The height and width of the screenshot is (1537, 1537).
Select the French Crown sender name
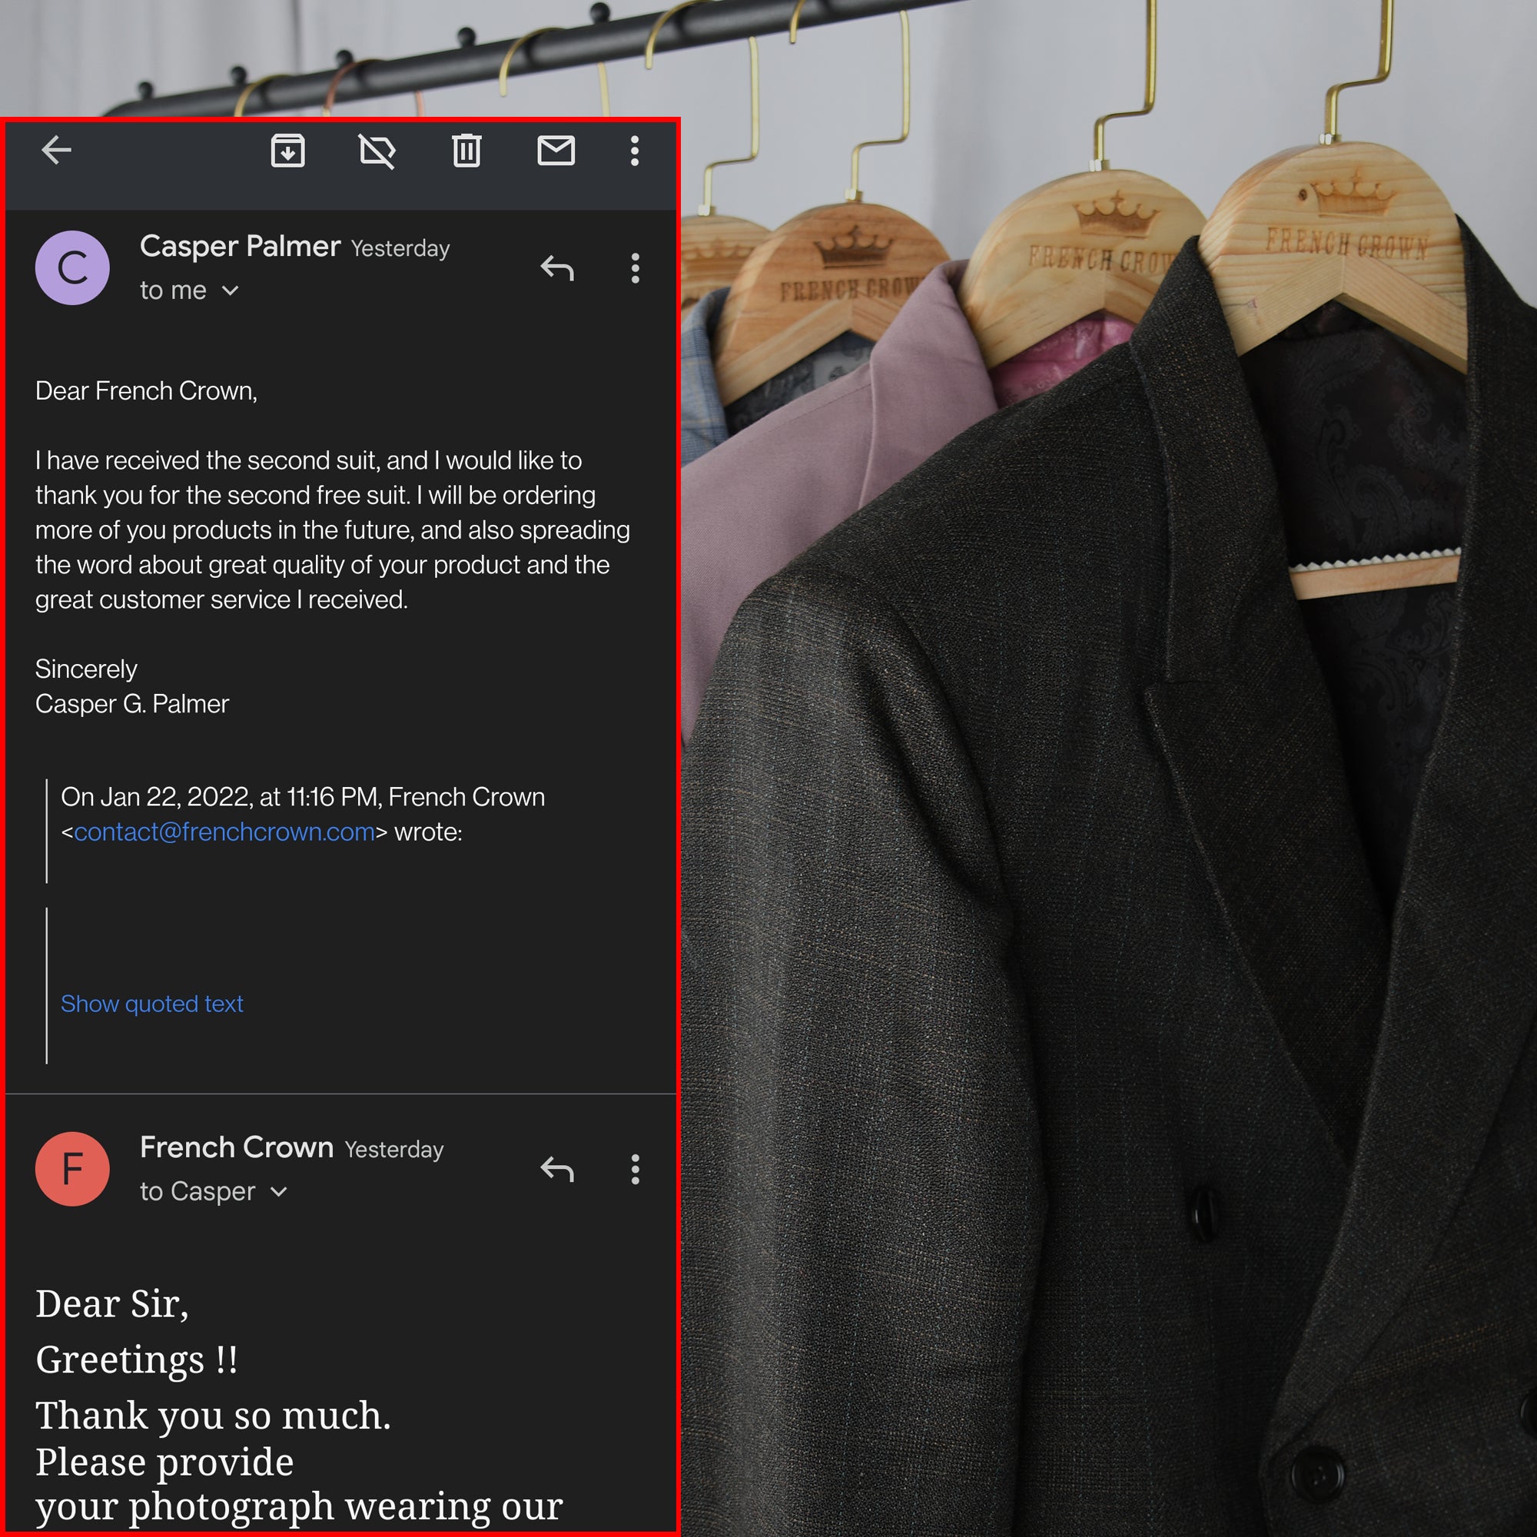pos(236,1147)
